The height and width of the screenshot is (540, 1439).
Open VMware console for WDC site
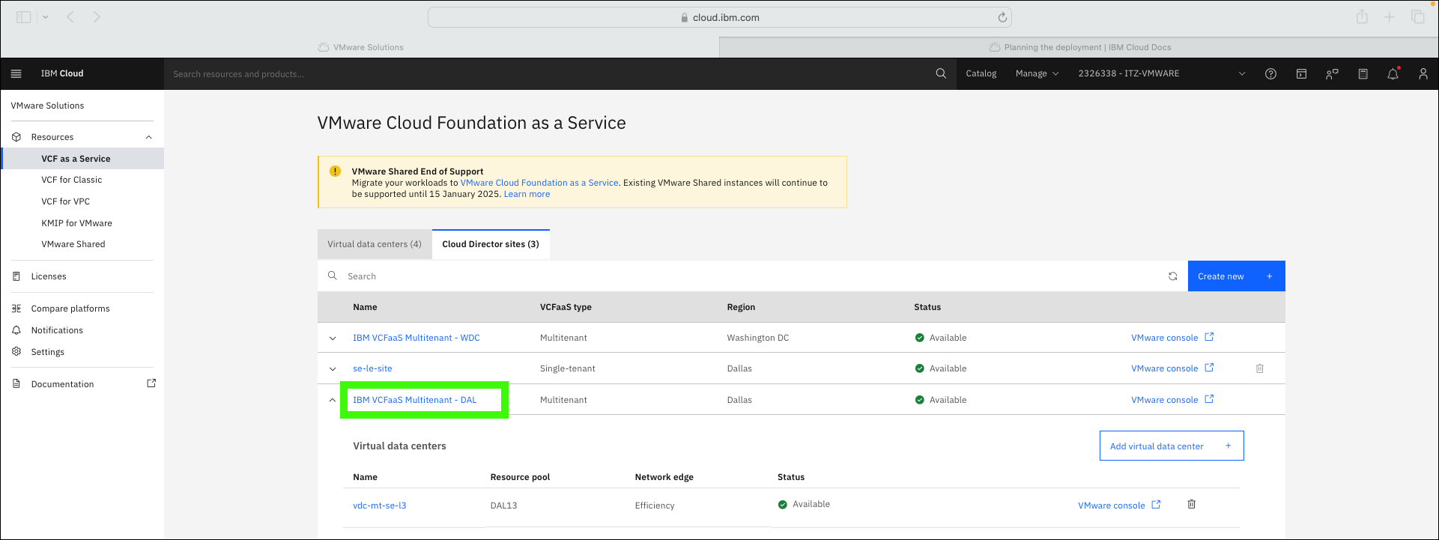coord(1172,338)
